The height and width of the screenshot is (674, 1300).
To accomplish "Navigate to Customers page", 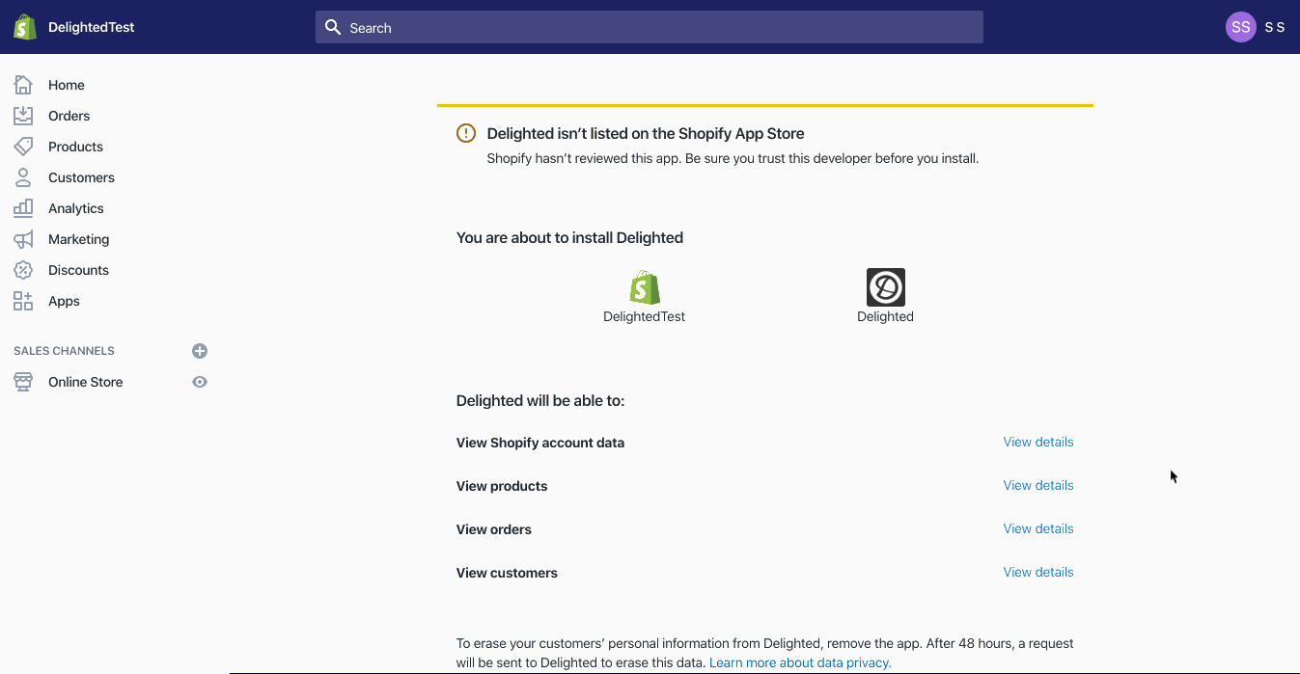I will [82, 177].
